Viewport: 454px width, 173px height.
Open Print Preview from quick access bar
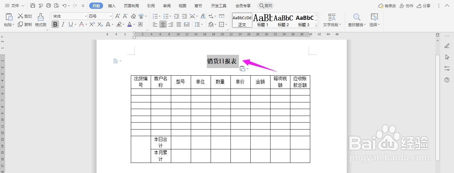tap(56, 6)
